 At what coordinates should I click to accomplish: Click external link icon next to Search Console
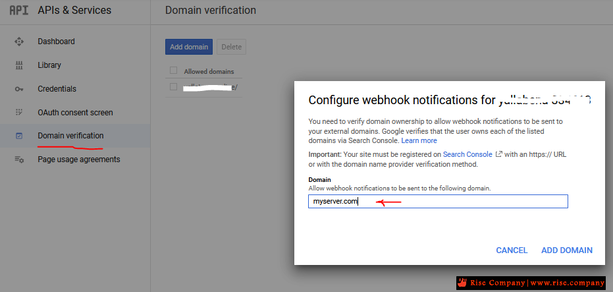coord(498,154)
